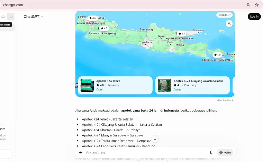Bookmark this page with the star icon
The width and height of the screenshot is (263, 162).
pyautogui.click(x=257, y=5)
